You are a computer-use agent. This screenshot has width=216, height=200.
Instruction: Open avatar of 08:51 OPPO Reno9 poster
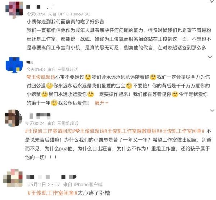point(14,10)
